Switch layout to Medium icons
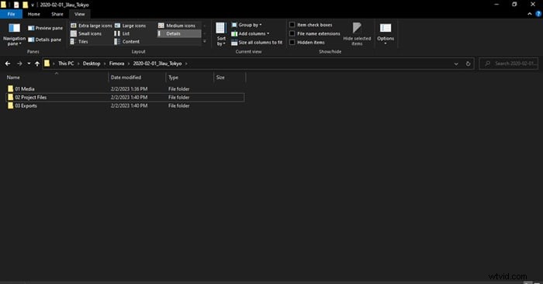Screen dimensions: 543x284 (x=177, y=26)
